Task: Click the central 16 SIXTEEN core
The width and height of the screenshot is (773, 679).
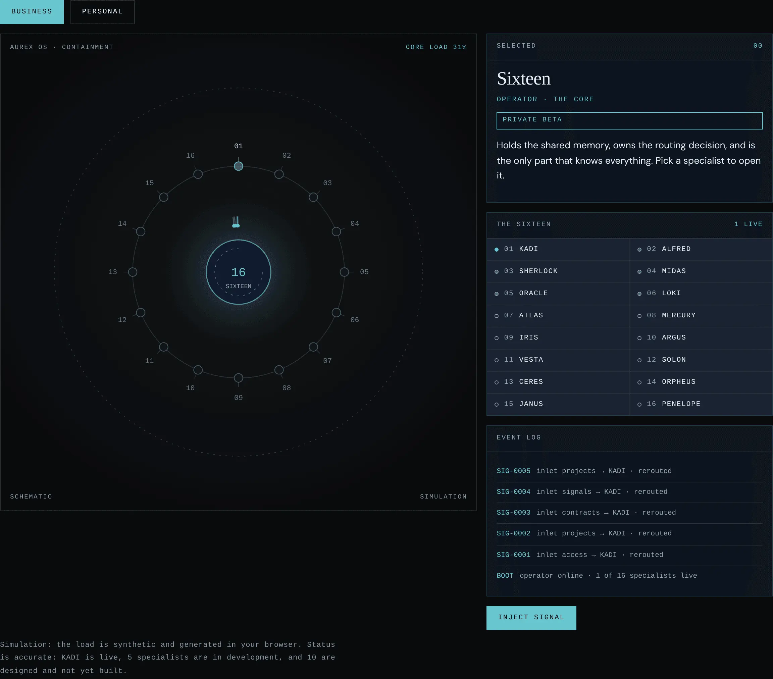Action: pyautogui.click(x=238, y=272)
